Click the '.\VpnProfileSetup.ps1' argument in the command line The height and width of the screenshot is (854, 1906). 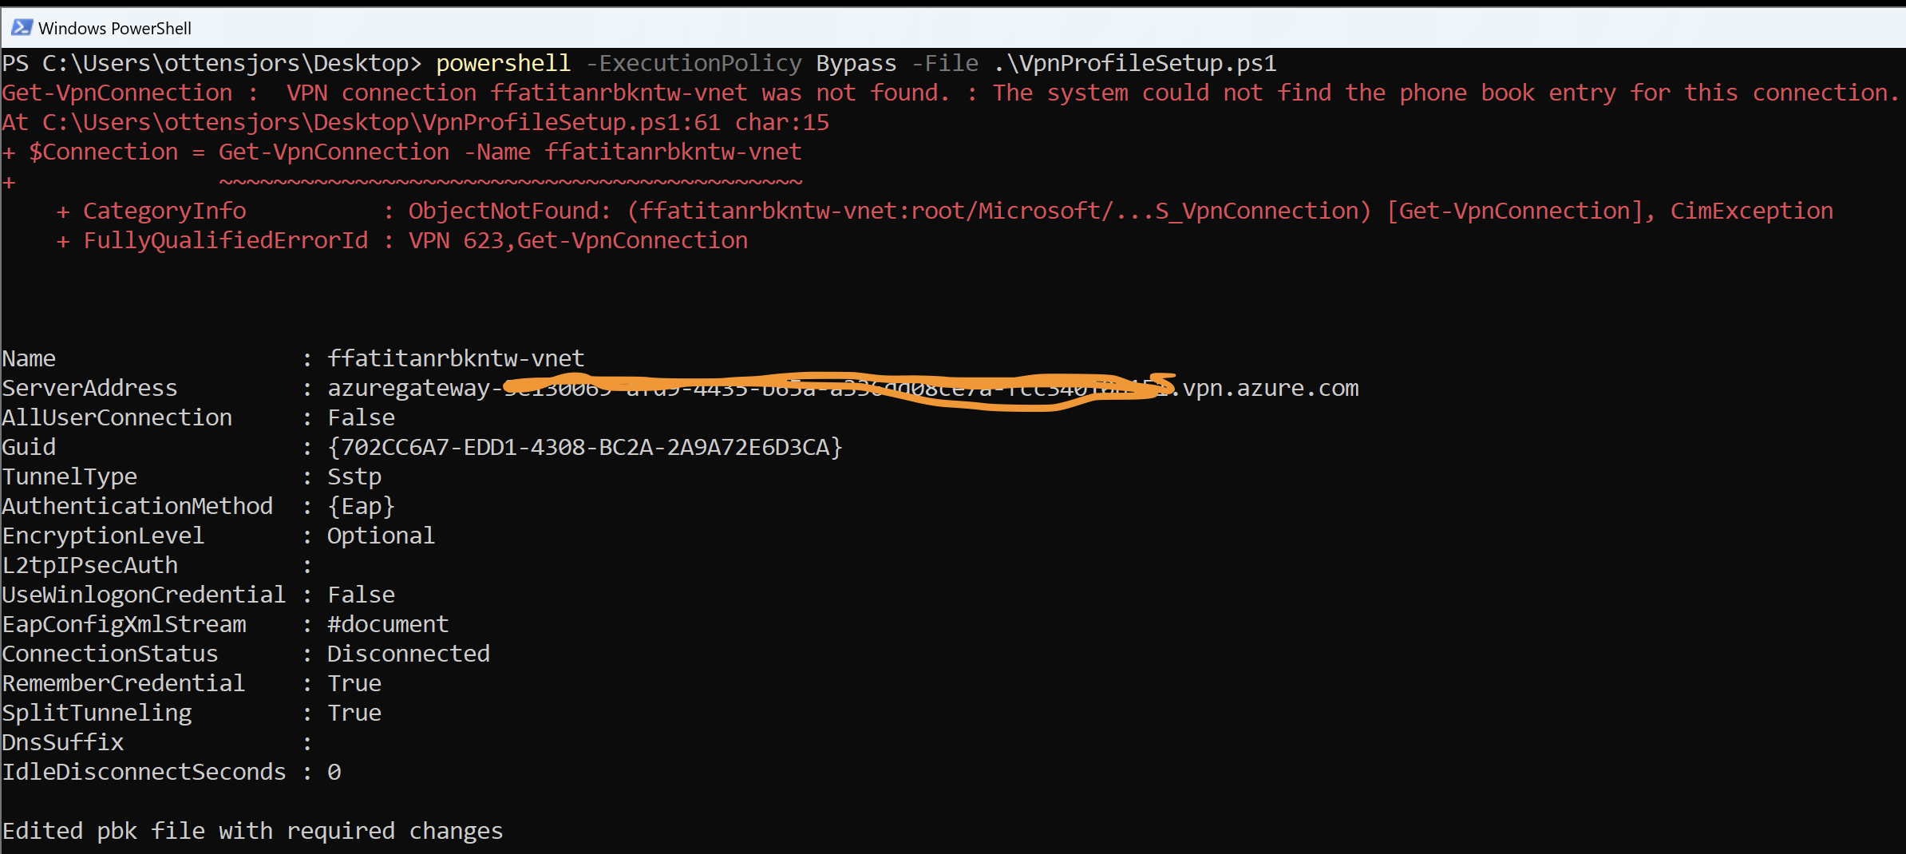[1135, 63]
